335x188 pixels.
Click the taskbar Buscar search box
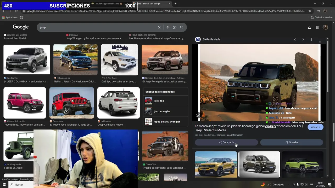coord(21,185)
